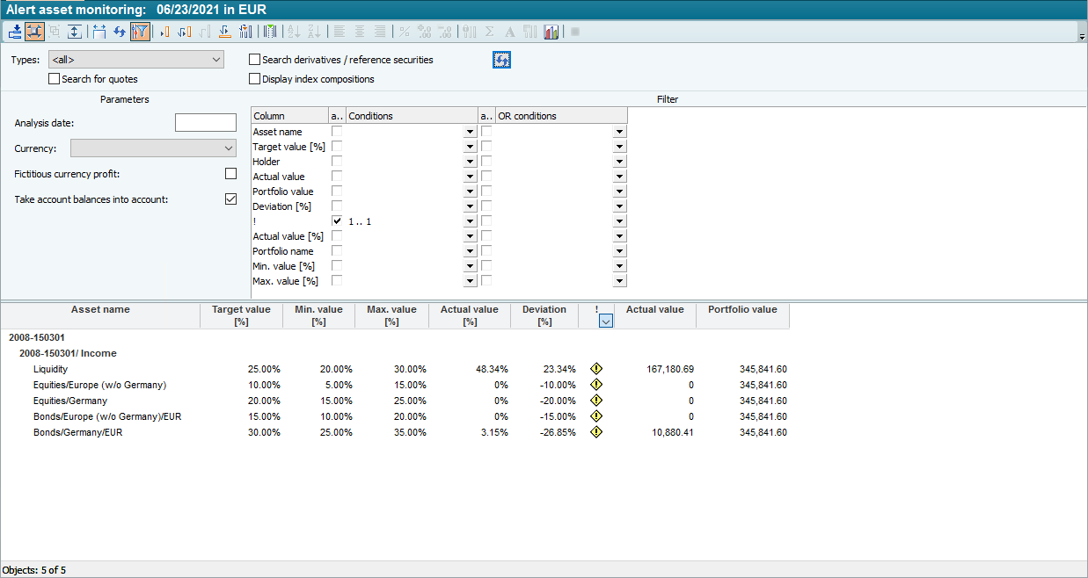Select the 2008-150301/ Income tree row

coord(68,353)
